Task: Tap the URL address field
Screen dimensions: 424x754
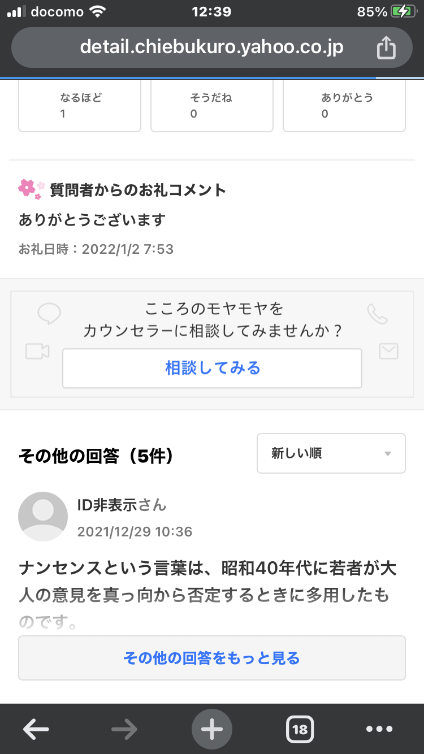Action: [x=211, y=47]
